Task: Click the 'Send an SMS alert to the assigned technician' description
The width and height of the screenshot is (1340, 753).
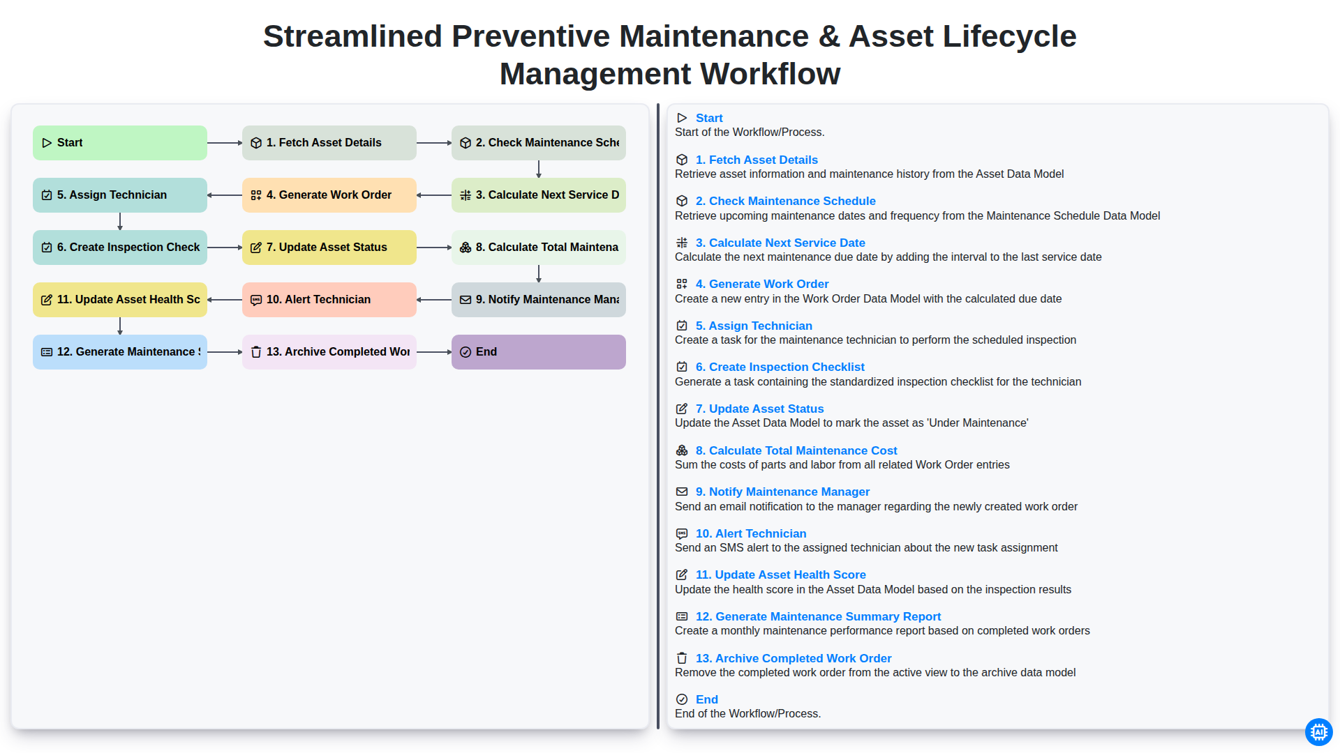Action: pos(866,548)
